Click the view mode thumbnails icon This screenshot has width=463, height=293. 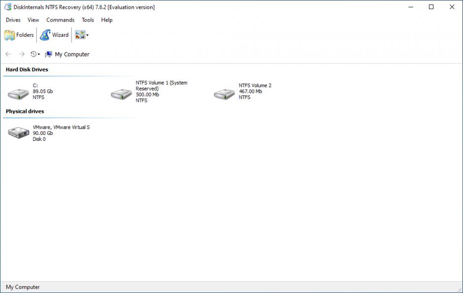(80, 34)
